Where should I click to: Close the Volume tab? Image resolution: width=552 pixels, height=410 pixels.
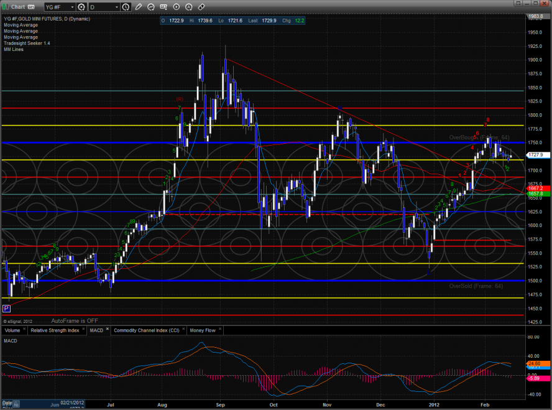coord(24,329)
